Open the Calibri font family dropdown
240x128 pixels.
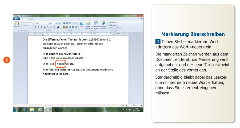pos(48,23)
